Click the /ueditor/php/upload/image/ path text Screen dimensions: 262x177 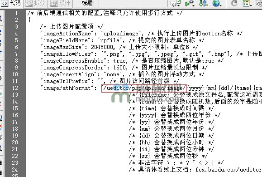(x=144, y=88)
